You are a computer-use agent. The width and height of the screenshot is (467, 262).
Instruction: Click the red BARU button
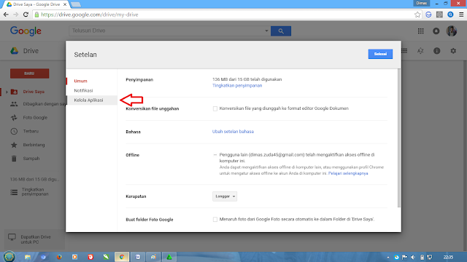(x=29, y=74)
